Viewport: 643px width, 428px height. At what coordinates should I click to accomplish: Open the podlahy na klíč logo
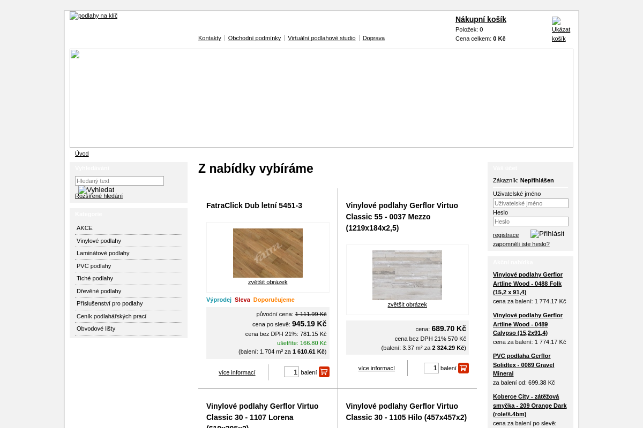(94, 16)
